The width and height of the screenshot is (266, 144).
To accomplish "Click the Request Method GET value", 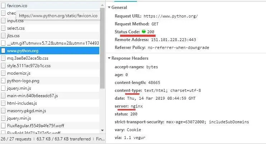I will (x=155, y=24).
